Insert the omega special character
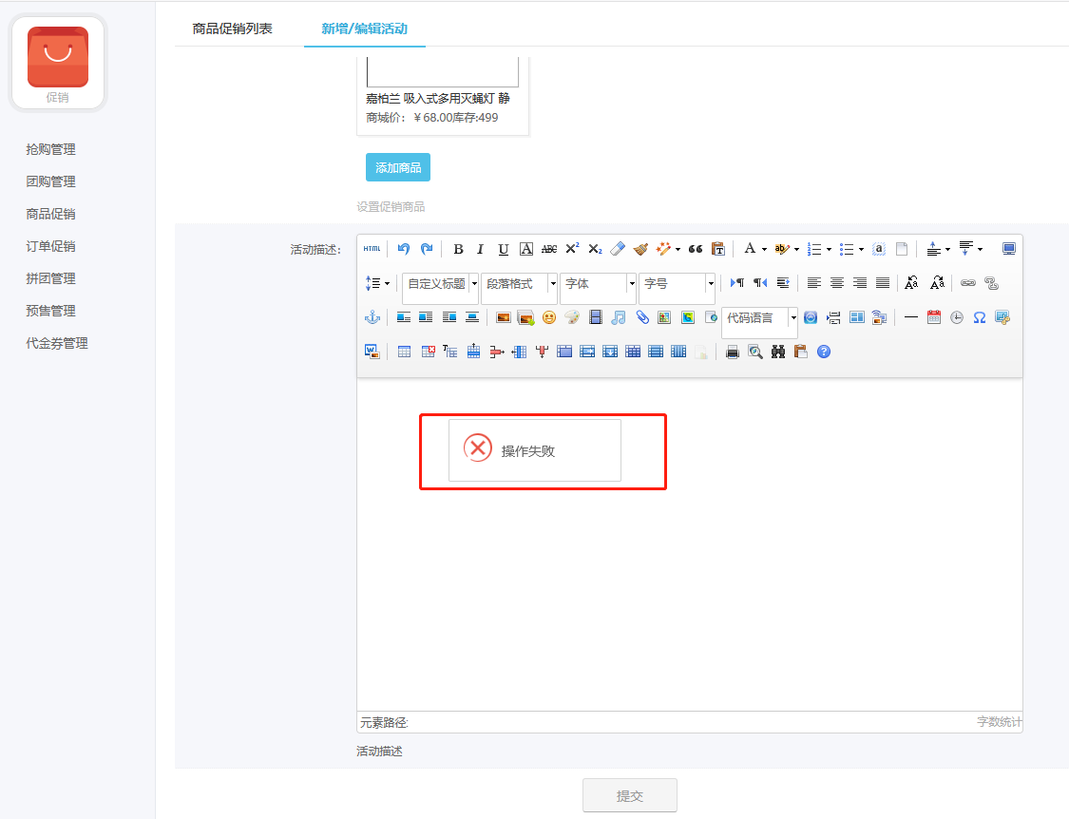This screenshot has height=819, width=1069. (979, 316)
